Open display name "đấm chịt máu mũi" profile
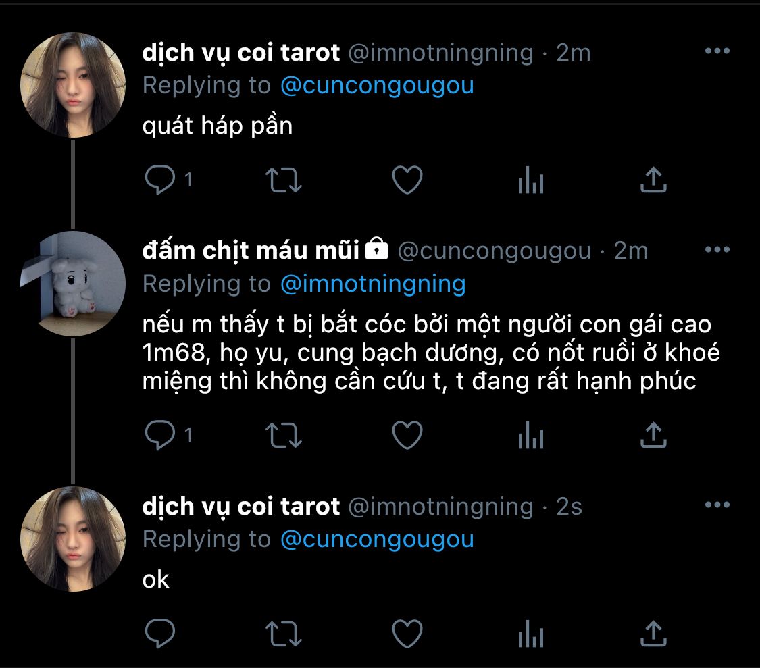The width and height of the screenshot is (760, 668). coord(251,251)
